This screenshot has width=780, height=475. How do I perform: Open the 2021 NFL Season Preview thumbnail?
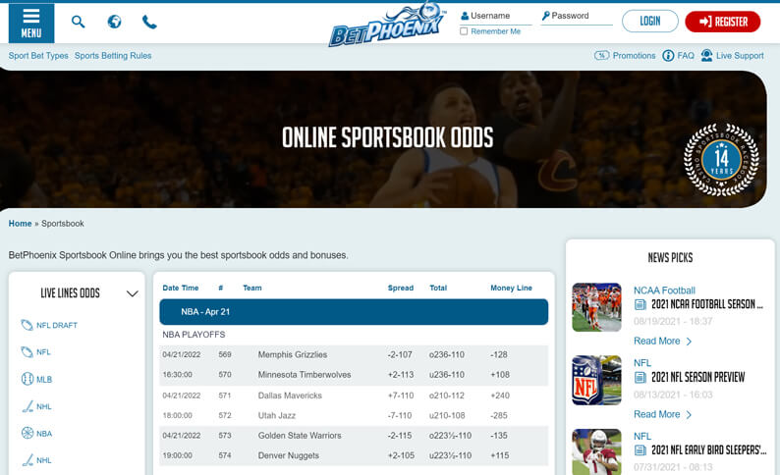point(596,381)
